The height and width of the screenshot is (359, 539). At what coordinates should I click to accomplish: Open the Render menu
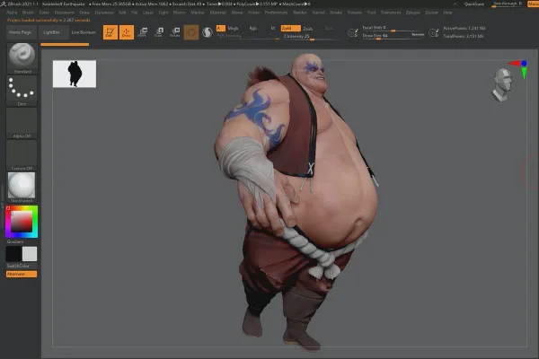click(300, 13)
